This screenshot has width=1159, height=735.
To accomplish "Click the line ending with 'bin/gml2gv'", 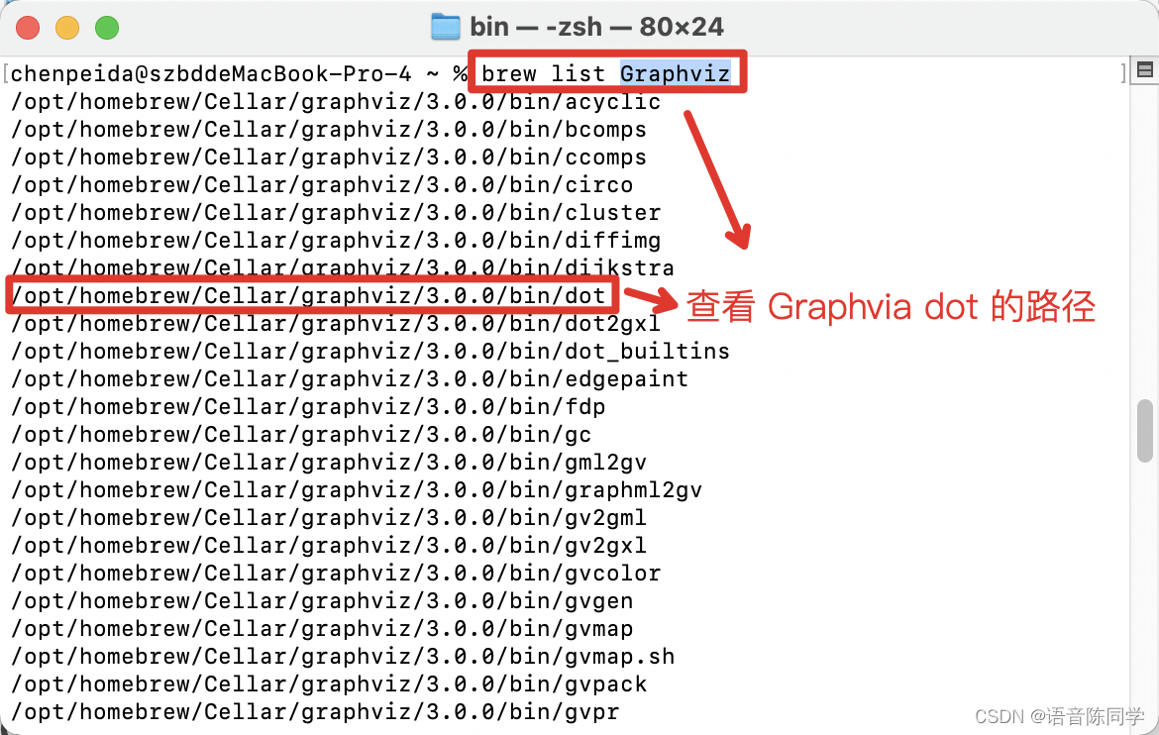I will tap(329, 463).
